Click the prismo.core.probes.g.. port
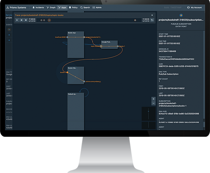 (84, 81)
